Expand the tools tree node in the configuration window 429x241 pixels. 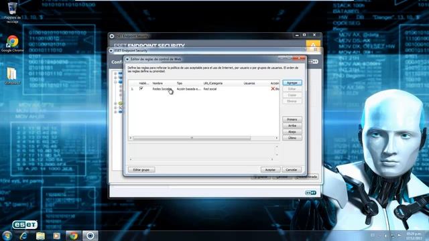click(115, 108)
